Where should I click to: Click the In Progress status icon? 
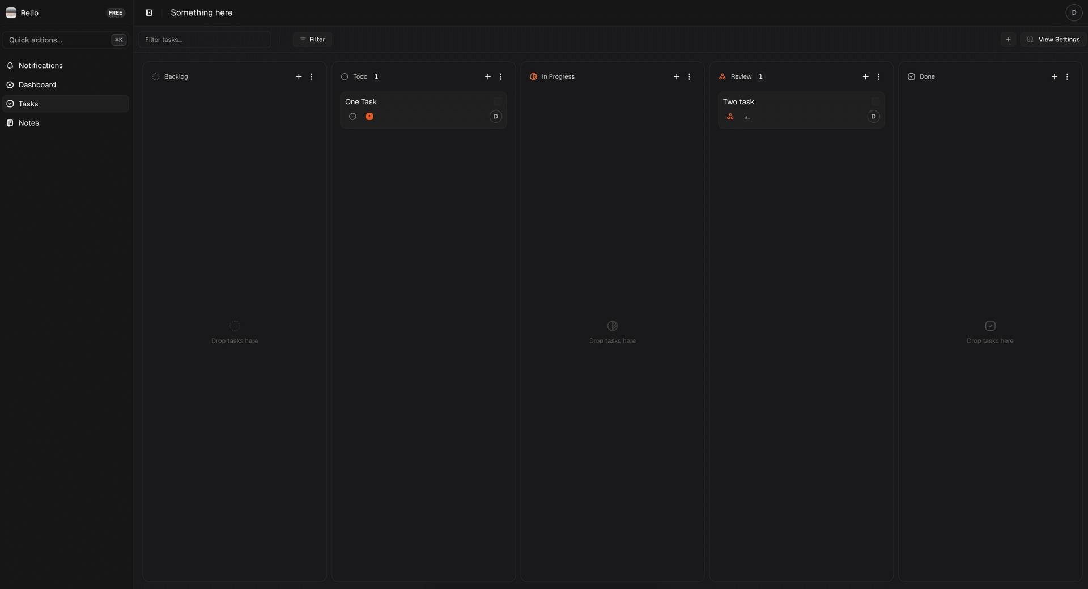[x=533, y=76]
